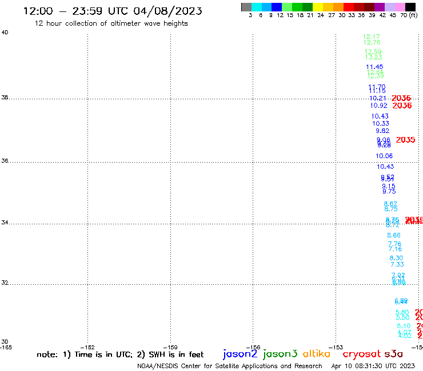This screenshot has width=423, height=371.
Task: Click the orange "altika" legend label
Action: 317,354
